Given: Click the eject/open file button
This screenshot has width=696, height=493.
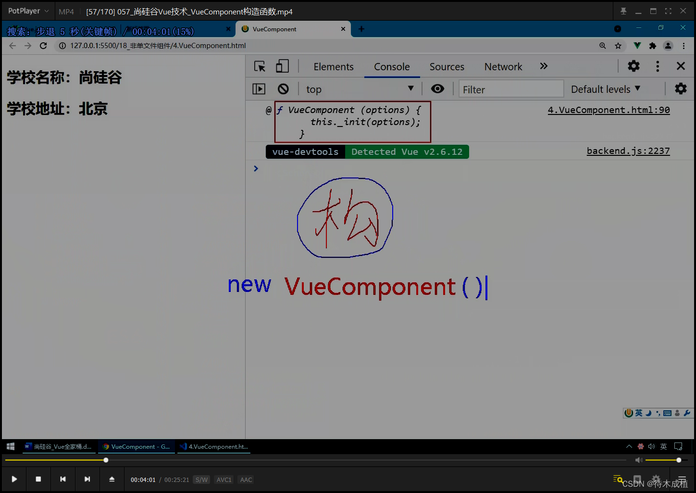Looking at the screenshot, I should tap(112, 479).
